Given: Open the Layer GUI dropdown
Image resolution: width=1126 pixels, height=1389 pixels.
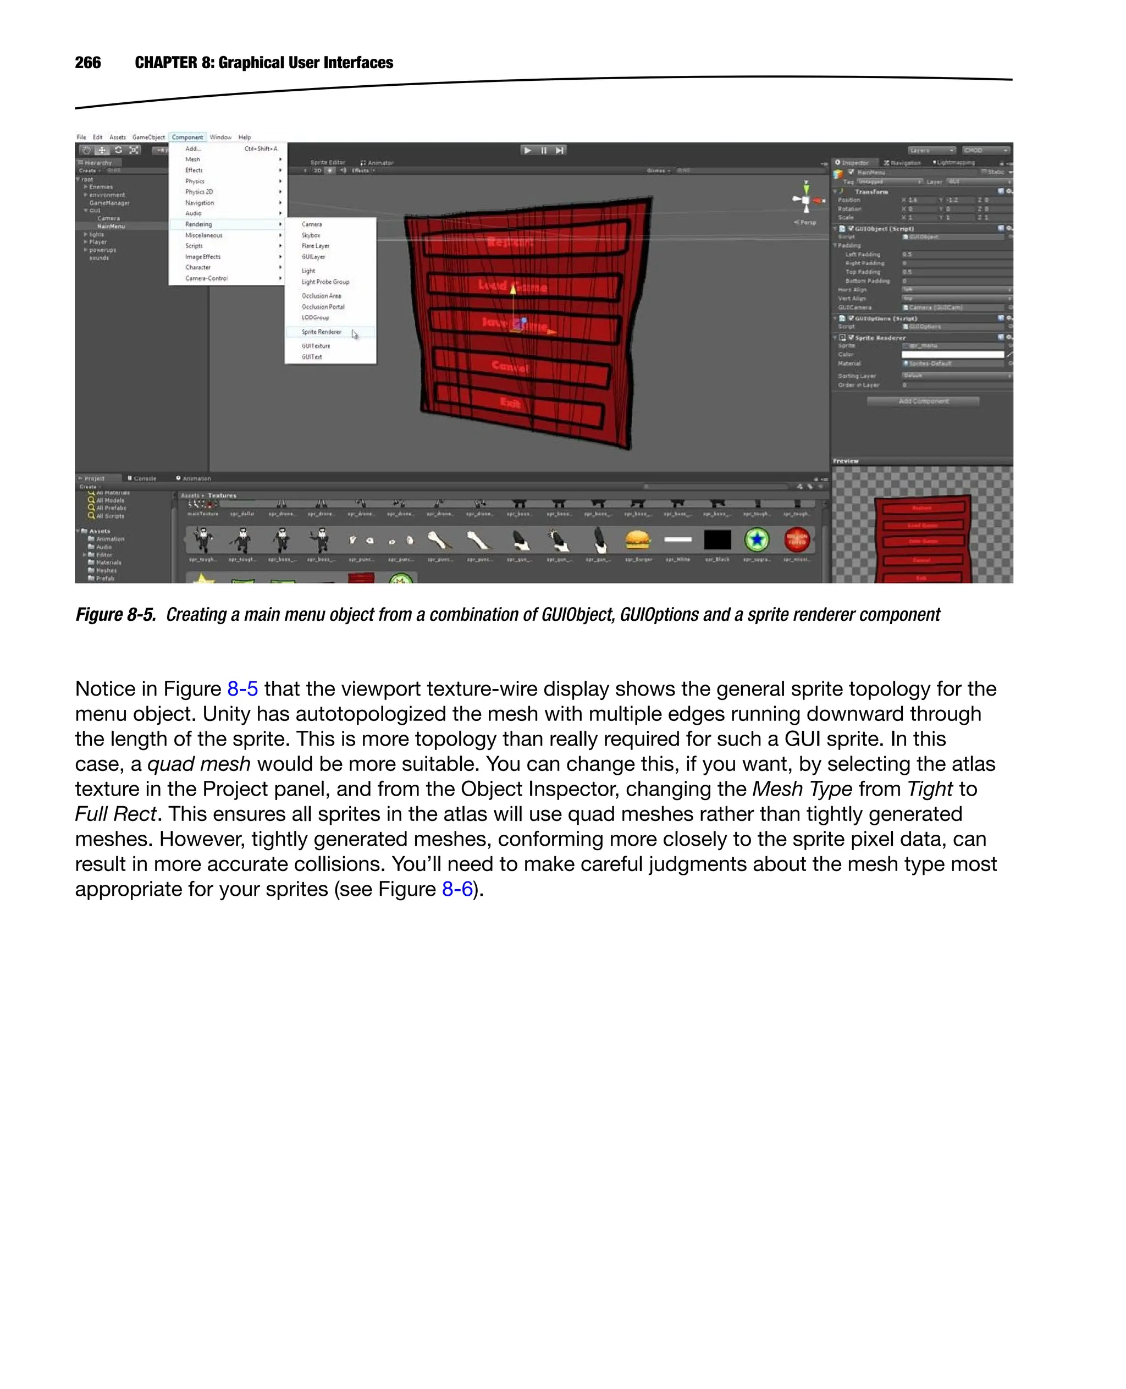Looking at the screenshot, I should coord(979,181).
